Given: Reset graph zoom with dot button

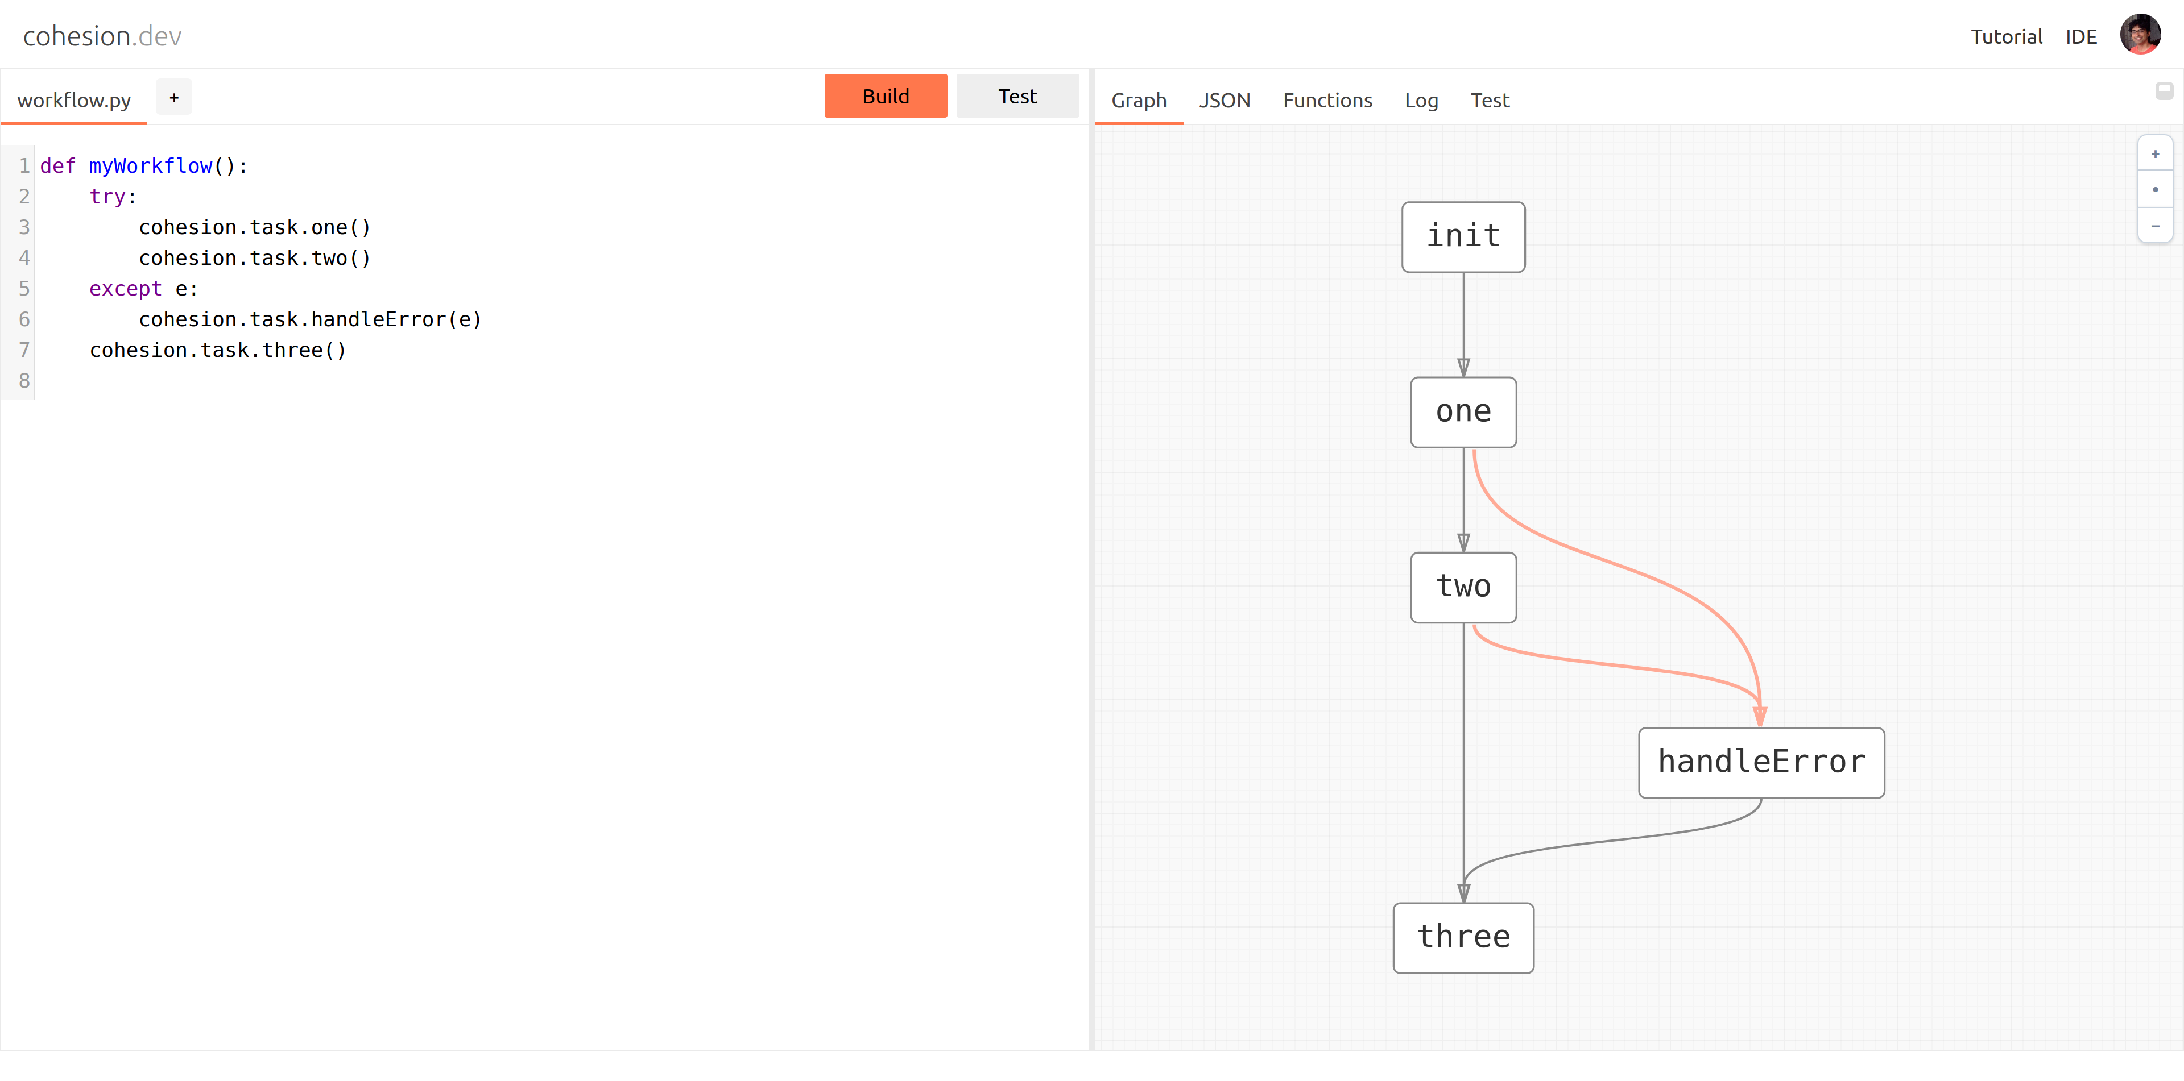Looking at the screenshot, I should tap(2154, 190).
